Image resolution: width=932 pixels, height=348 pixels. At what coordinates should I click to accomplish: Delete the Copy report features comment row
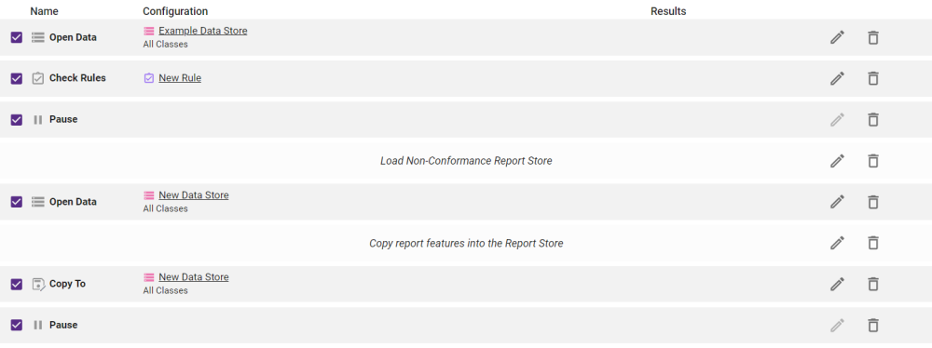point(872,243)
